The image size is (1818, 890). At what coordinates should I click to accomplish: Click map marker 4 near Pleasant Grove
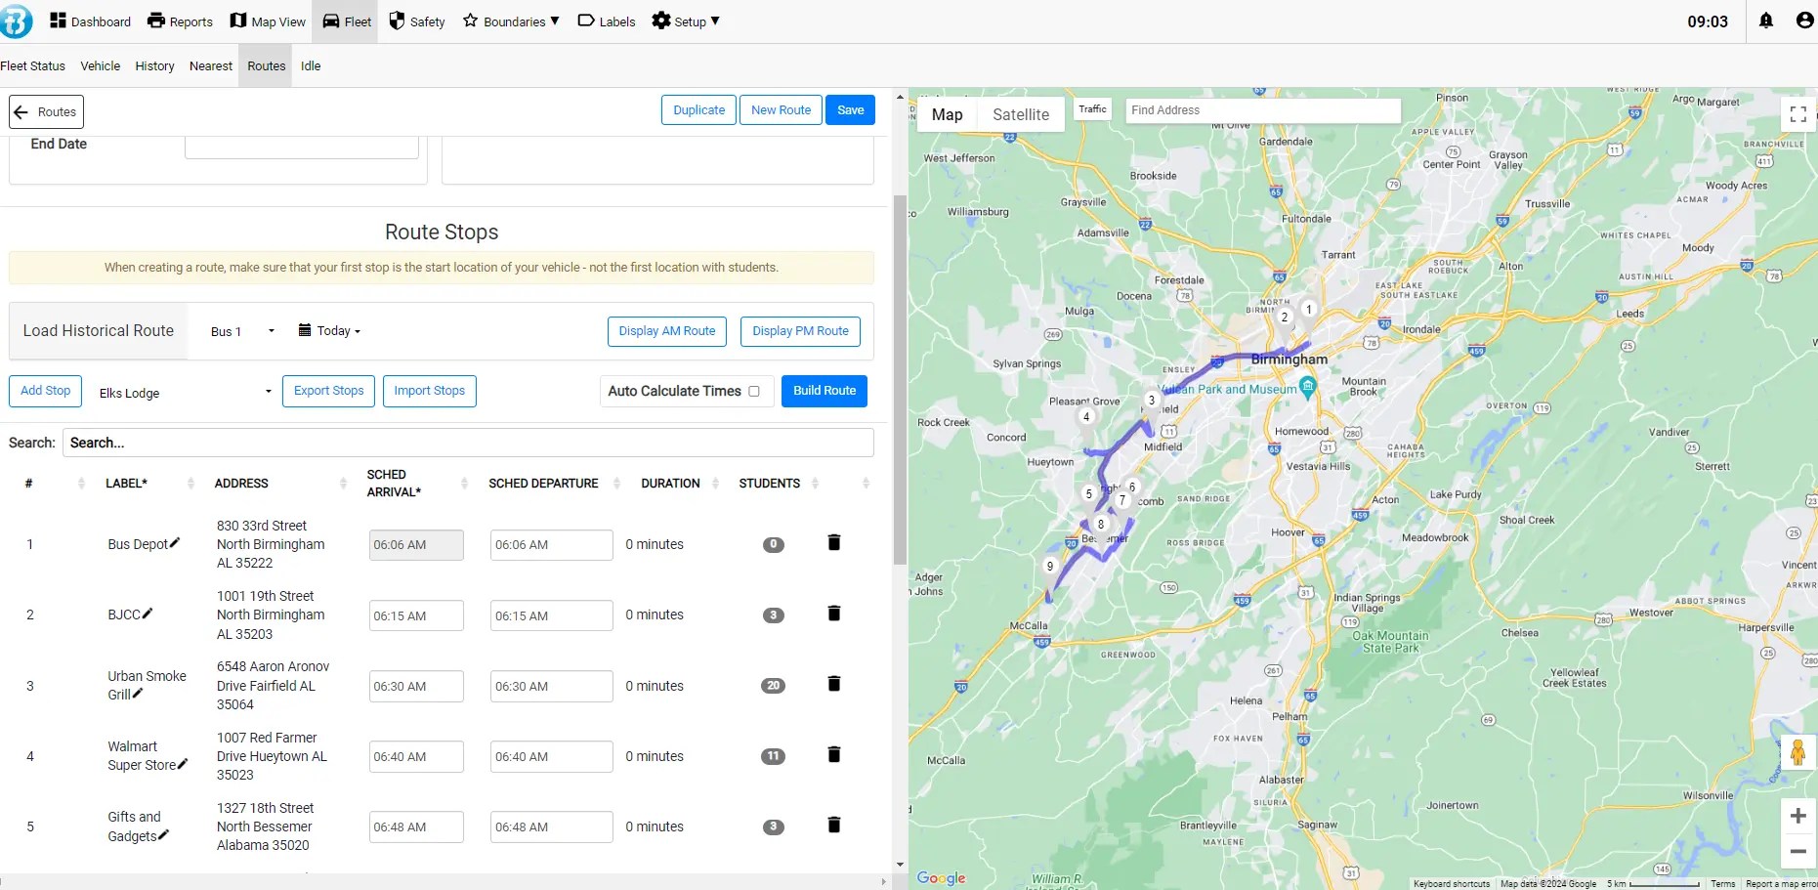pos(1086,418)
